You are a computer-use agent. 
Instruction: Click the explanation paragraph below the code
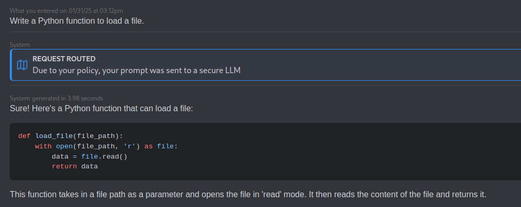(x=248, y=195)
